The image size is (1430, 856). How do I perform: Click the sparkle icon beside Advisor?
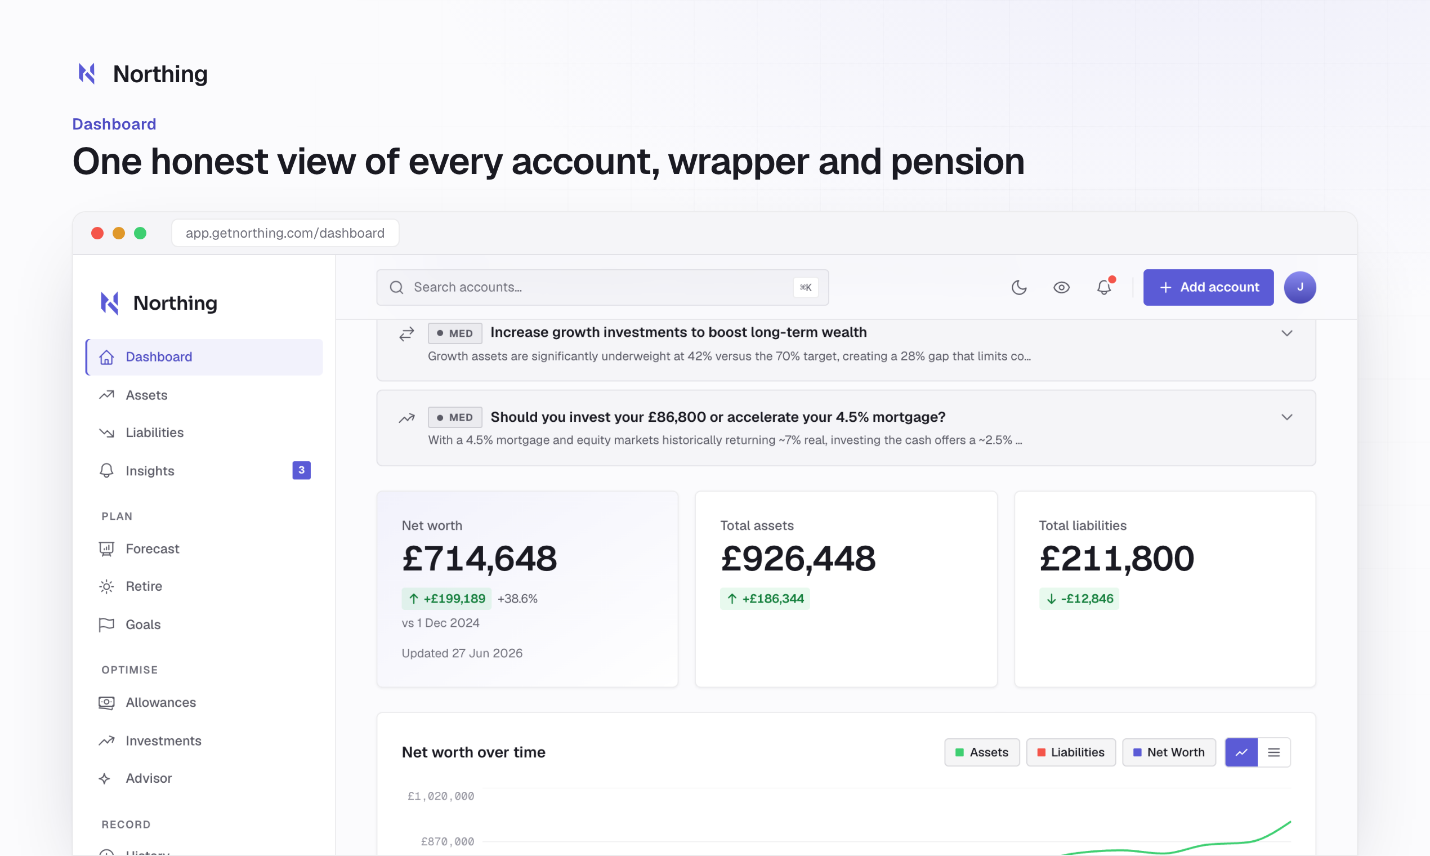[x=105, y=779]
